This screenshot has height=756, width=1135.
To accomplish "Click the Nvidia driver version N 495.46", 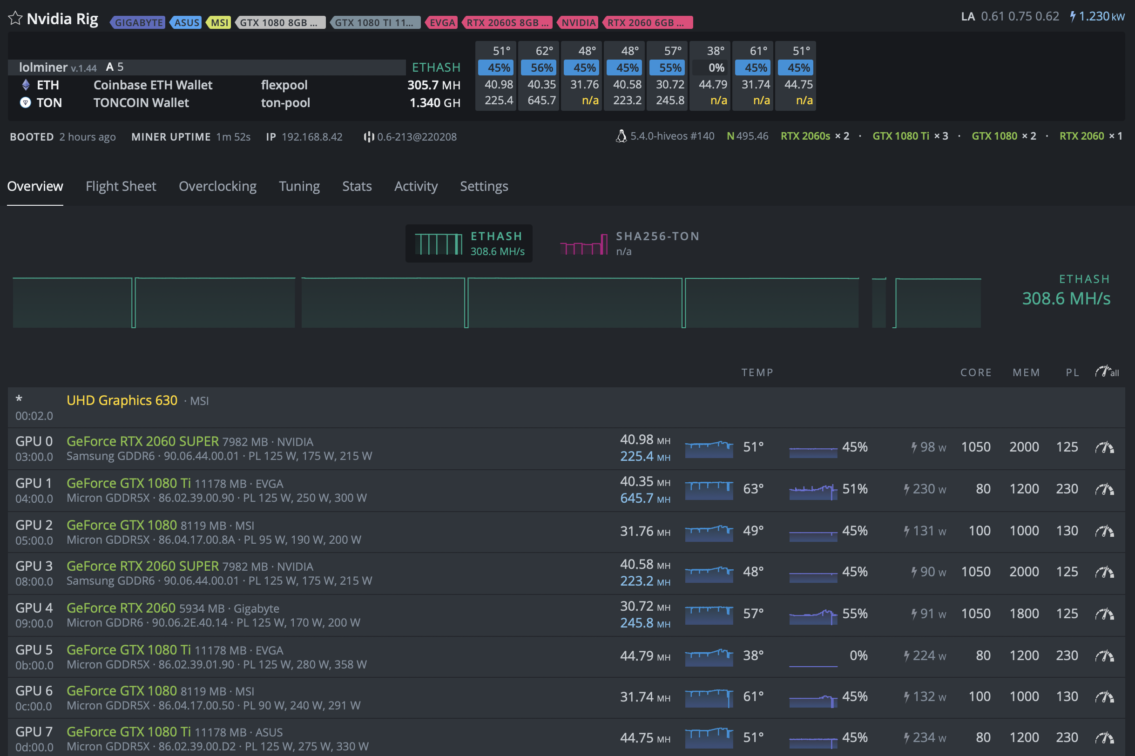I will coord(747,136).
